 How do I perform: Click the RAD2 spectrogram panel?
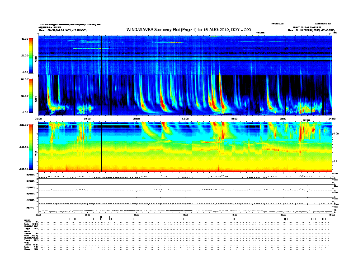click(x=185, y=55)
